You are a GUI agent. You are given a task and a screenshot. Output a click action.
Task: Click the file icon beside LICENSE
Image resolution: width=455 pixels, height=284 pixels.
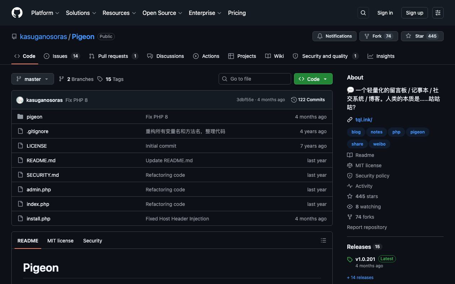tap(20, 146)
